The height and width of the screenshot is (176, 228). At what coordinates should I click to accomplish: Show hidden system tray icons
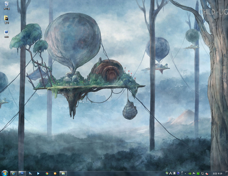click(x=185, y=174)
